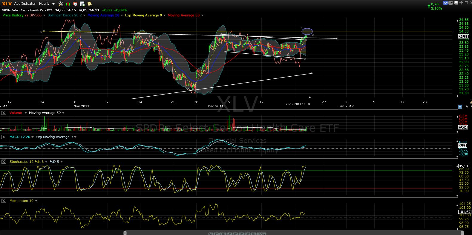The width and height of the screenshot is (472, 235).
Task: Expand Momentum 10 dropdown arrow
Action: [x=36, y=201]
